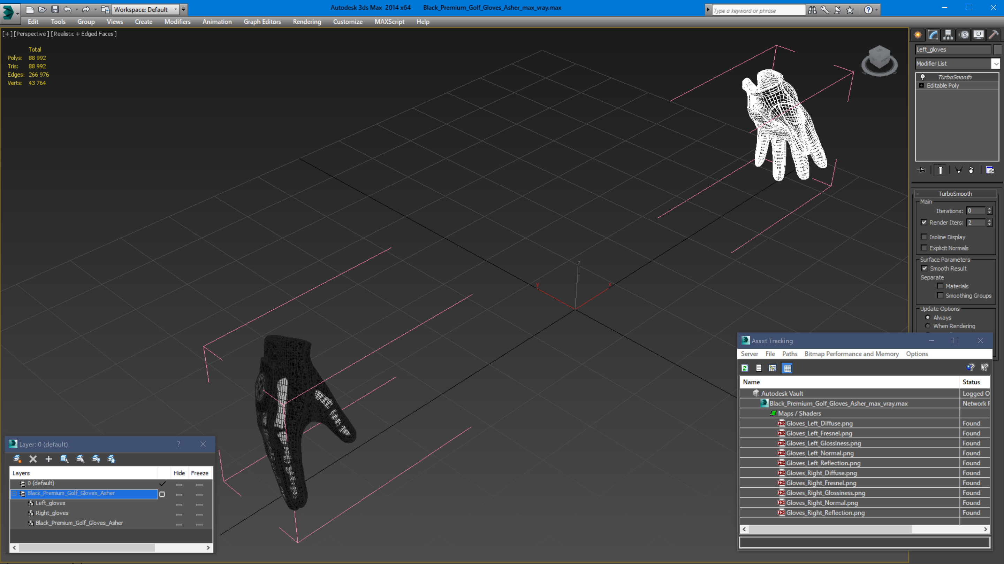The width and height of the screenshot is (1004, 564).
Task: Open Bitmap Performance and Memory menu
Action: (x=852, y=354)
